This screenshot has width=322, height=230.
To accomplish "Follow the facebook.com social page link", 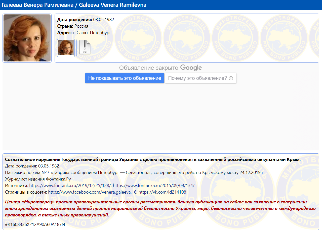I will (92, 192).
